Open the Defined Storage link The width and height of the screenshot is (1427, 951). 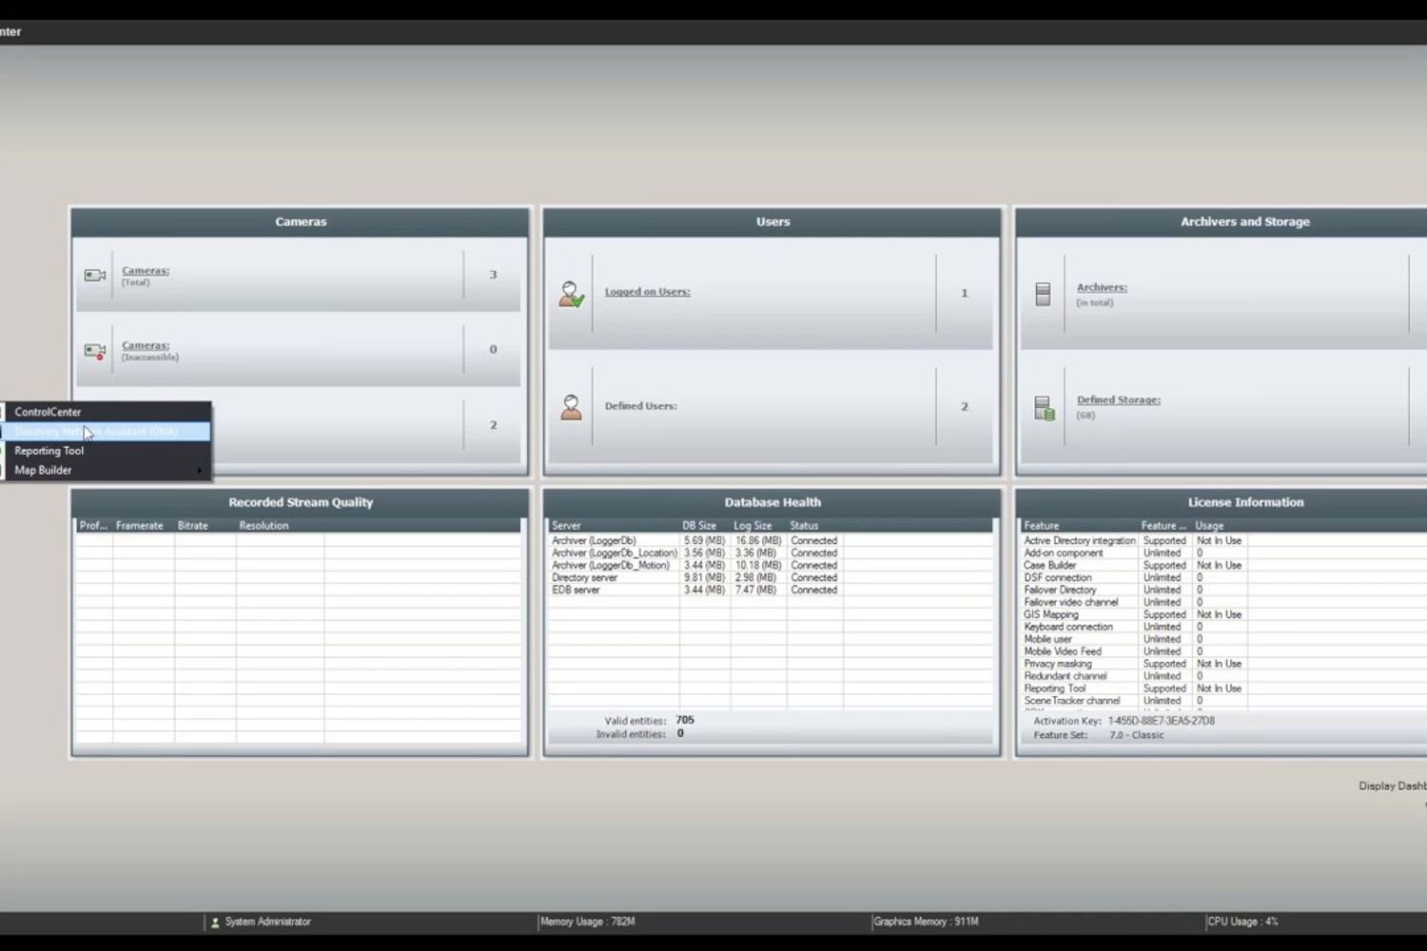coord(1118,400)
